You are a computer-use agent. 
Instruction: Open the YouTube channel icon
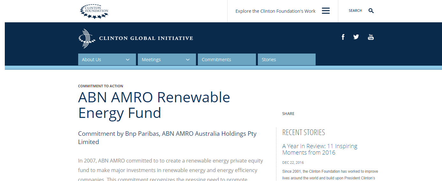click(x=371, y=37)
